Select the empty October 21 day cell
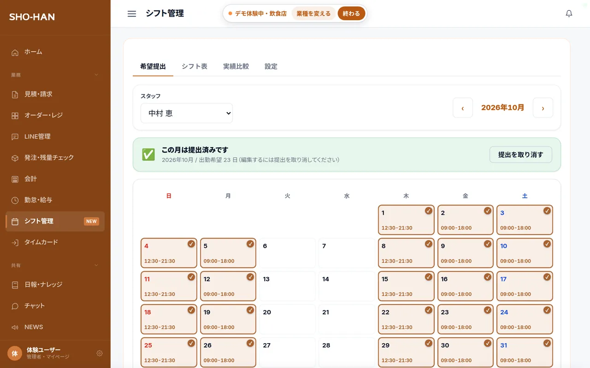This screenshot has width=590, height=368. [347, 319]
